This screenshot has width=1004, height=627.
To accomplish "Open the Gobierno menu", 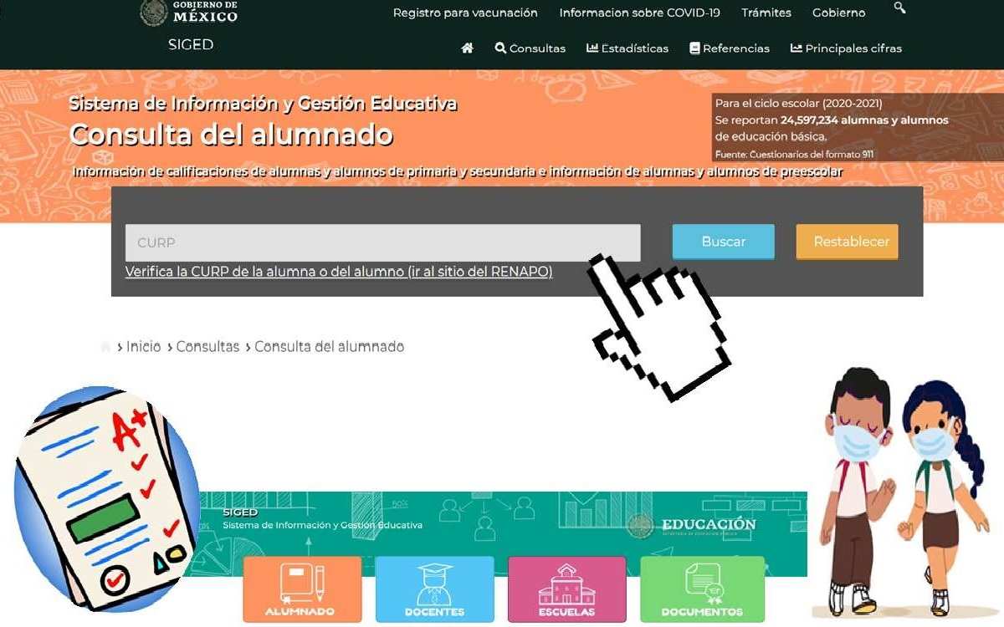I will coord(838,13).
